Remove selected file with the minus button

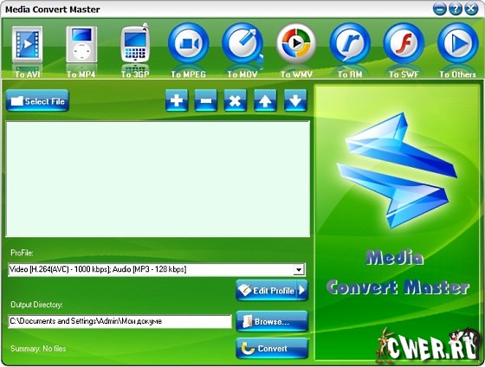point(206,100)
